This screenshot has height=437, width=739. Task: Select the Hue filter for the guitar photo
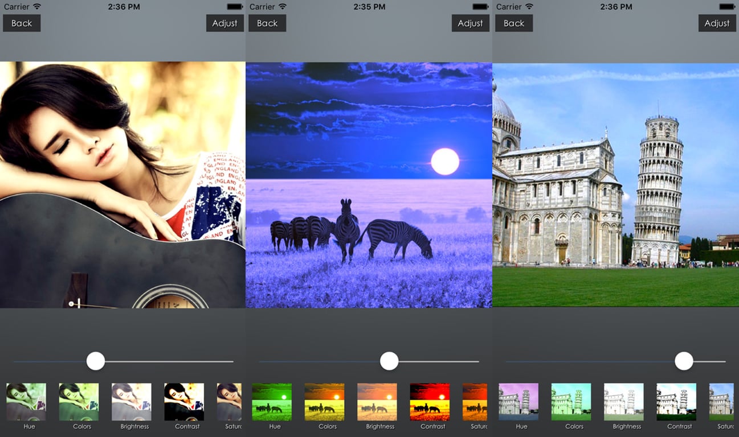tap(26, 402)
